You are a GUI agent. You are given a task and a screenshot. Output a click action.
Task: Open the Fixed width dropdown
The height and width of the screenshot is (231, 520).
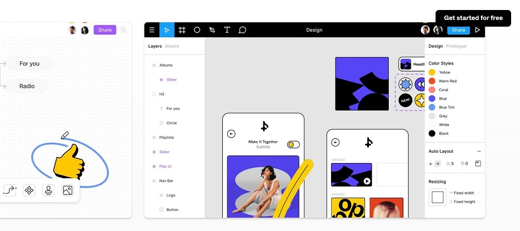click(464, 193)
